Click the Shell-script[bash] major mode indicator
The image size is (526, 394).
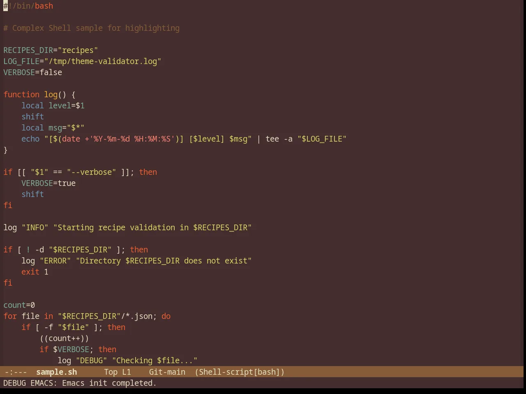[x=240, y=372]
